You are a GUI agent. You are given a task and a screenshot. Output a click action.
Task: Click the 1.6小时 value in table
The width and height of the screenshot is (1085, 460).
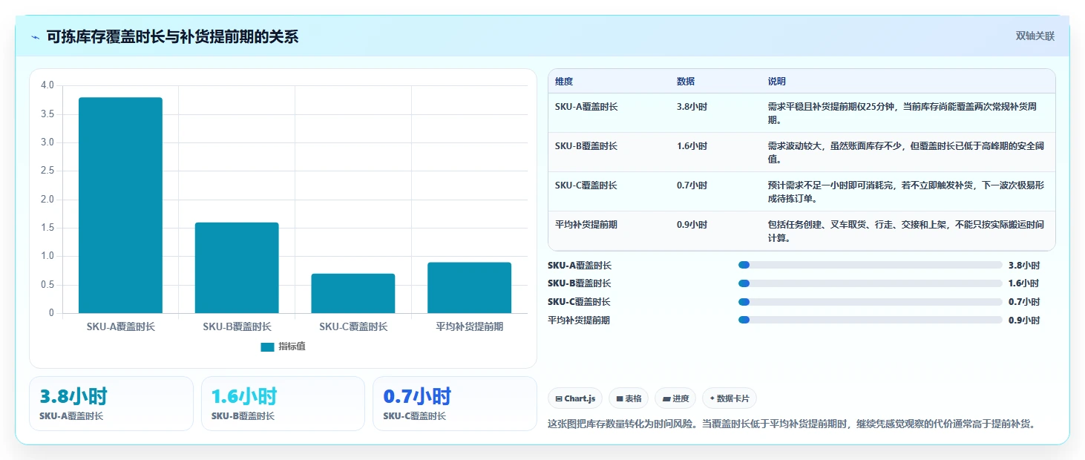(692, 146)
